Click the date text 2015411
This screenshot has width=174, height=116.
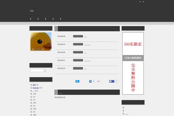click(61, 60)
